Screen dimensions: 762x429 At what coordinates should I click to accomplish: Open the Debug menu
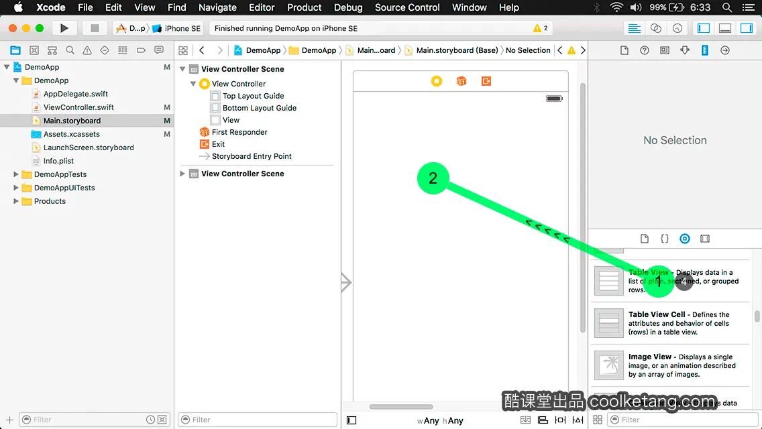(x=348, y=7)
